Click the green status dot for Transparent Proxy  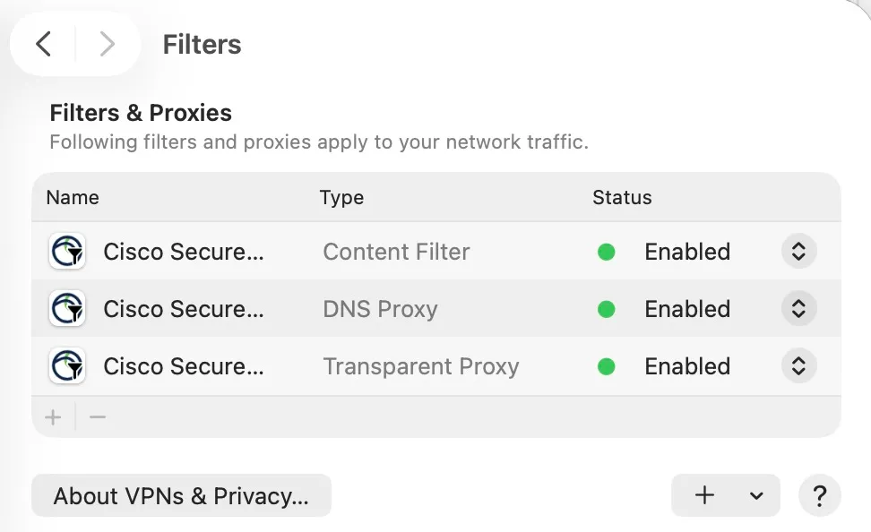[x=607, y=366]
